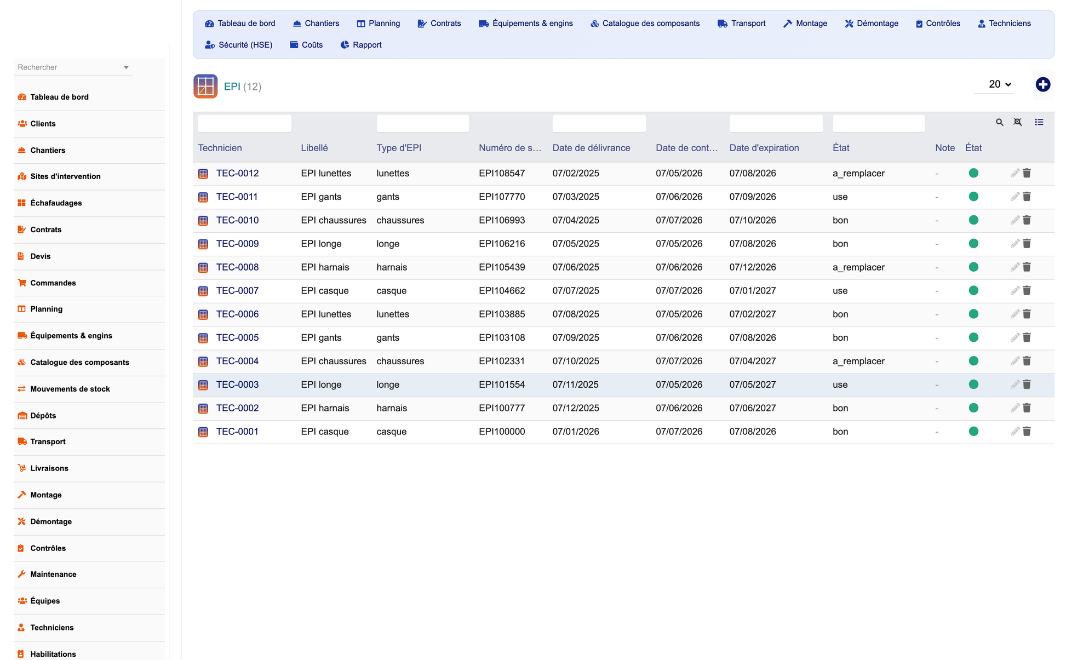1066x660 pixels.
Task: Edit the TEC-0008 row with pencil icon
Action: tap(1015, 267)
